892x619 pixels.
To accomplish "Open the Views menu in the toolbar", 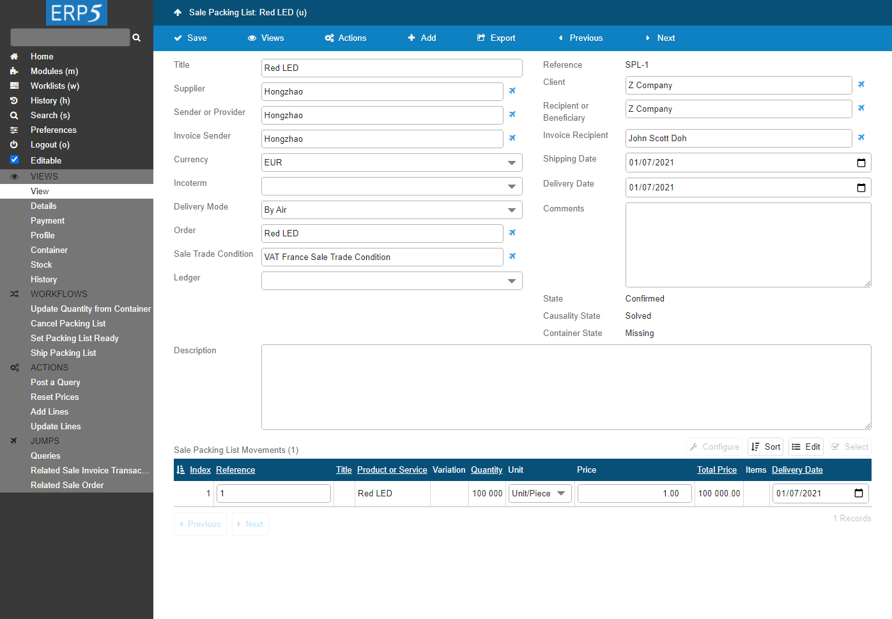I will click(266, 38).
